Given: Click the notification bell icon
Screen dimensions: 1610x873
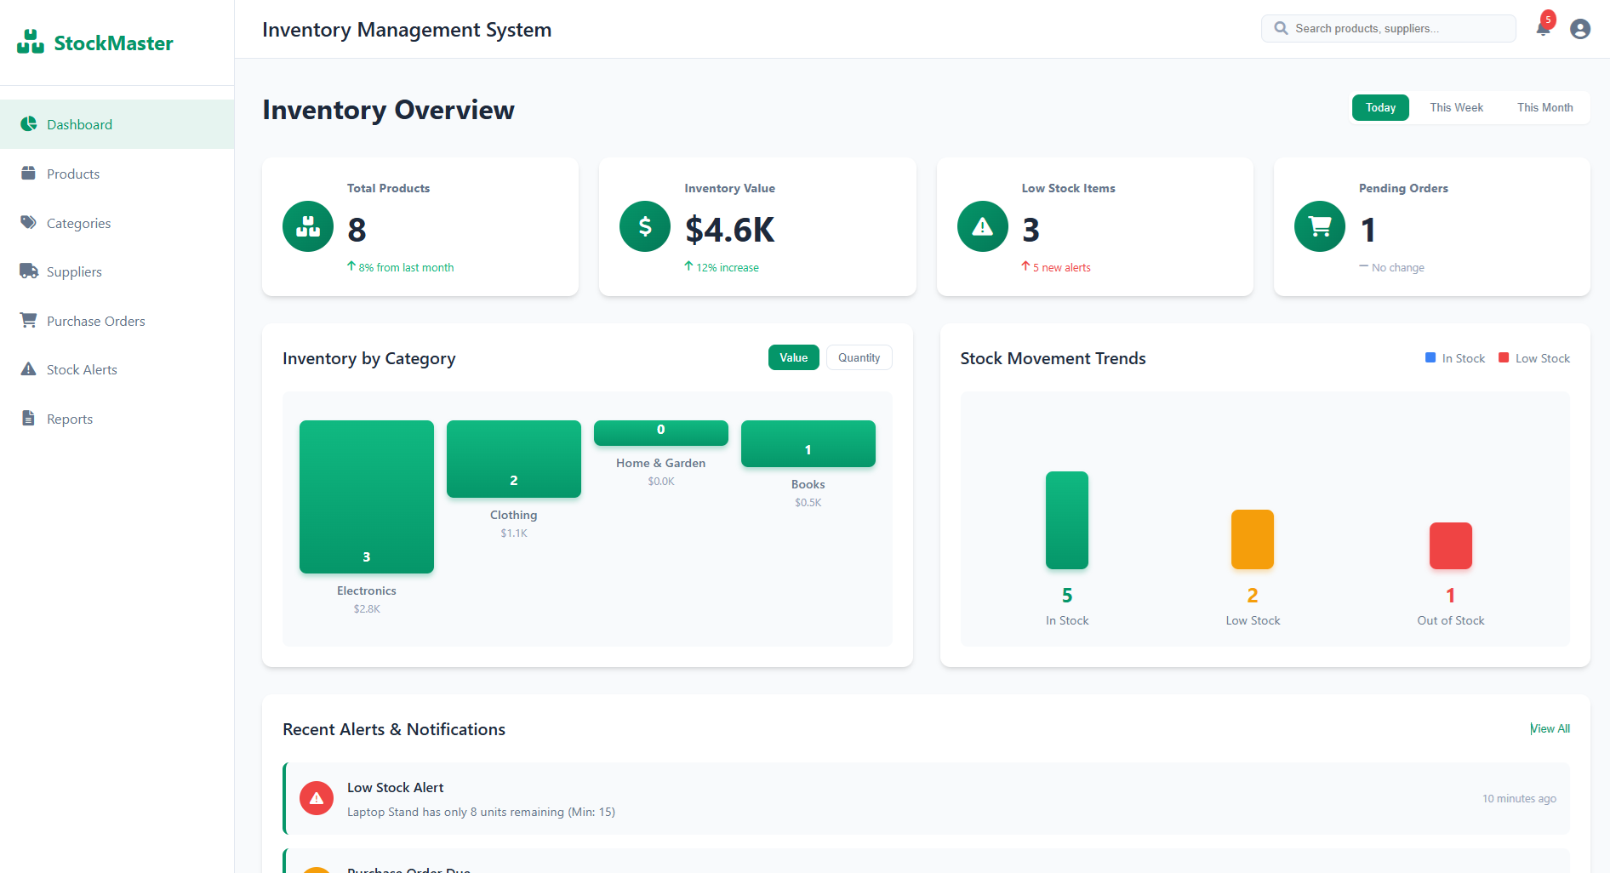Looking at the screenshot, I should [x=1542, y=28].
